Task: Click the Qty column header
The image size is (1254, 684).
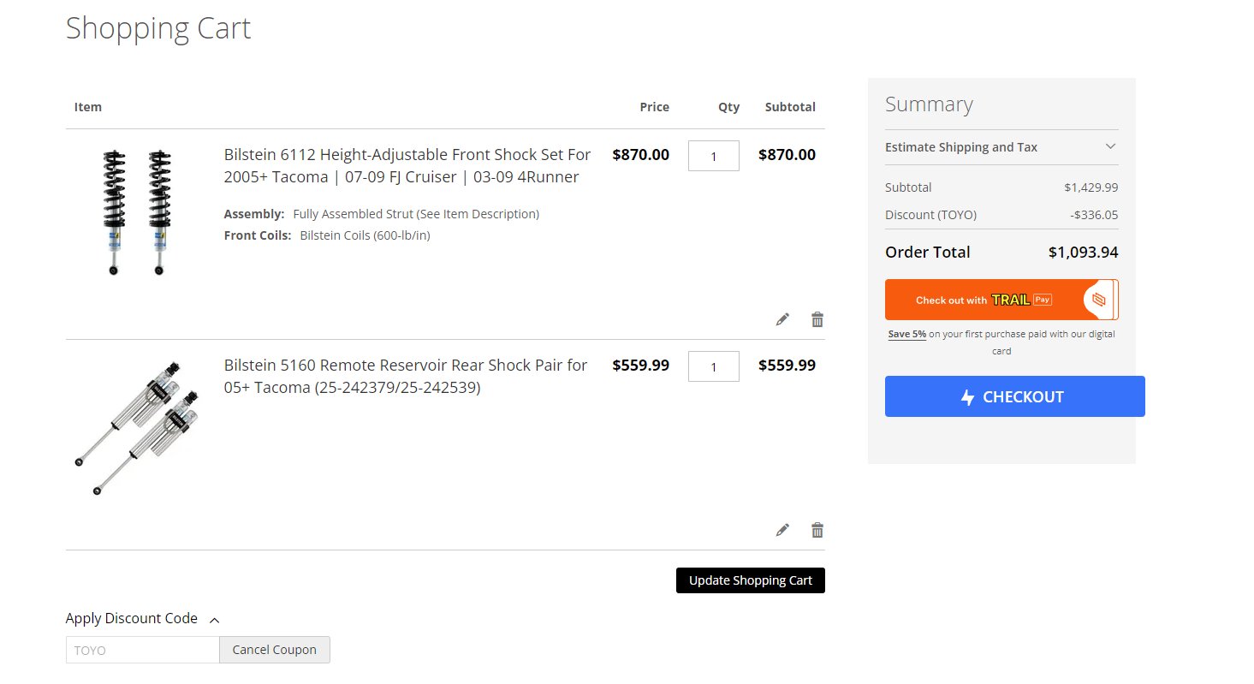Action: (728, 107)
